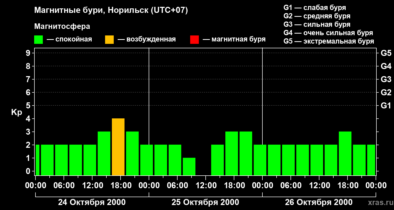Select the line "G2 — средняя буря"

click(317, 16)
